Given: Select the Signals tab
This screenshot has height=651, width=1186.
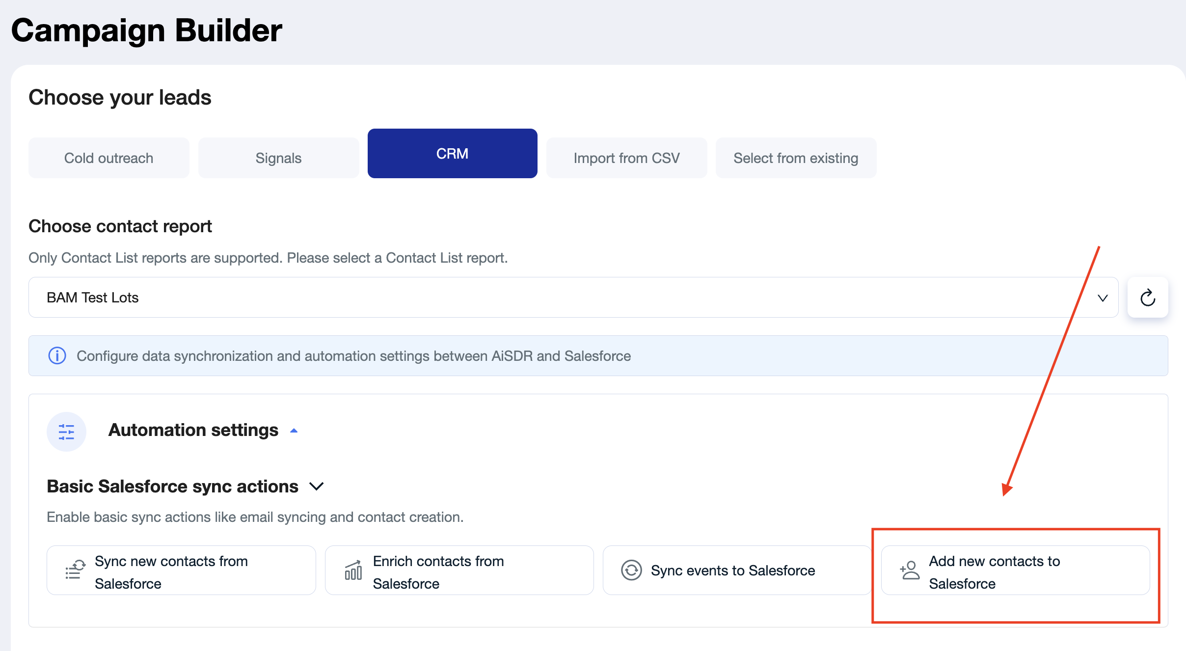Looking at the screenshot, I should tap(278, 158).
